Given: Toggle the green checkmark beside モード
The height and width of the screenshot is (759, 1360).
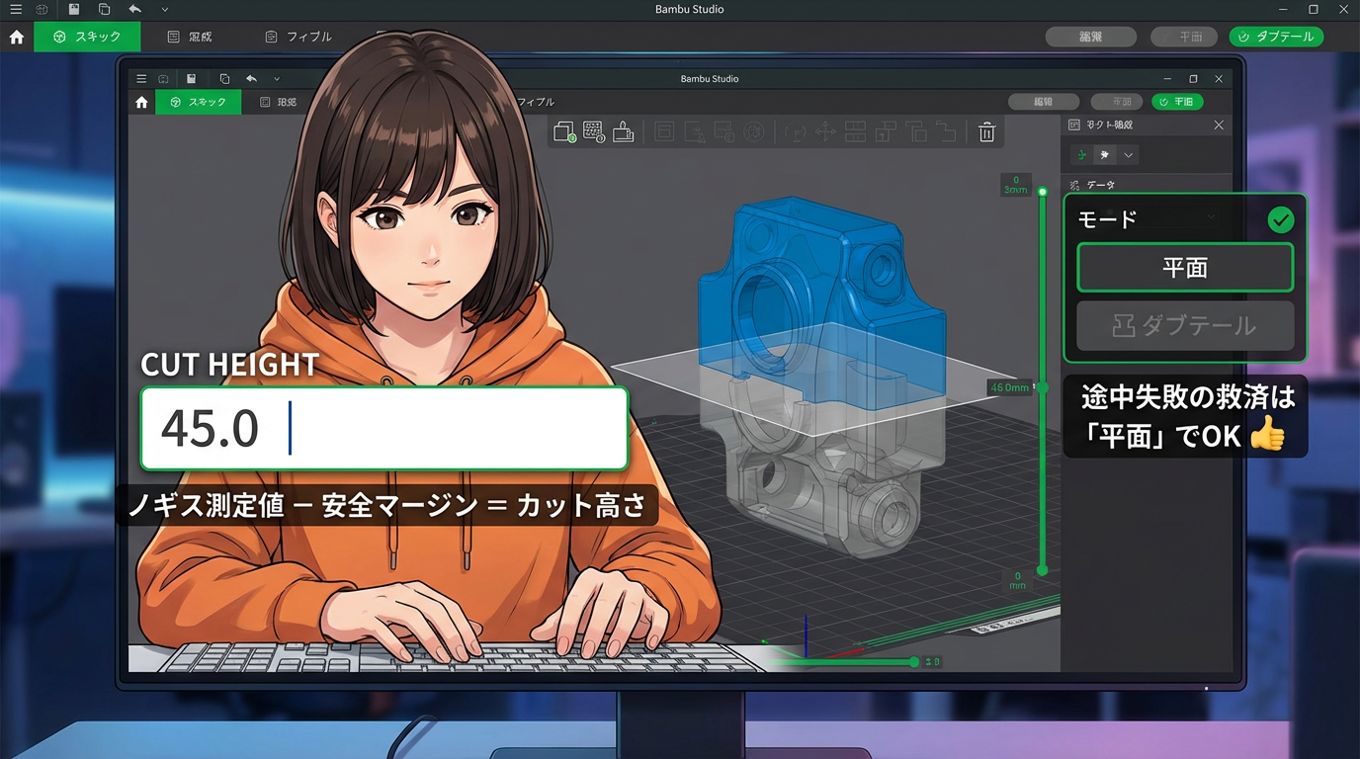Looking at the screenshot, I should (1281, 219).
